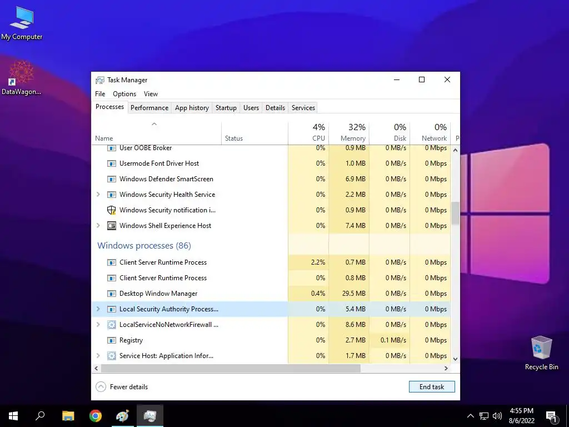The image size is (569, 427).
Task: Sort by the CPU column header
Action: pyautogui.click(x=308, y=133)
